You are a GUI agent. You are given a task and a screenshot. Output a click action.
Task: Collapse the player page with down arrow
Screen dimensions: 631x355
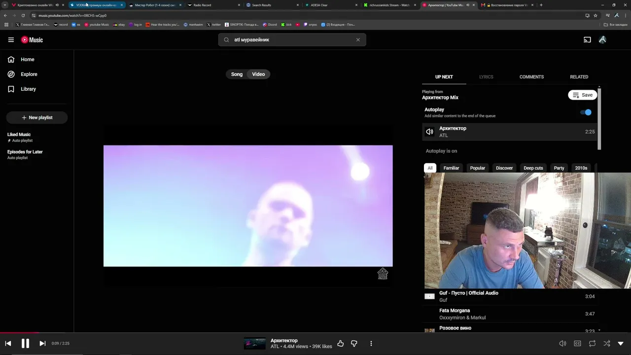pyautogui.click(x=621, y=344)
